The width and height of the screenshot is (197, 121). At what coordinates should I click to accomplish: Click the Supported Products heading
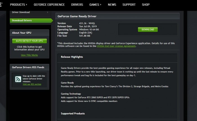tap(73, 113)
